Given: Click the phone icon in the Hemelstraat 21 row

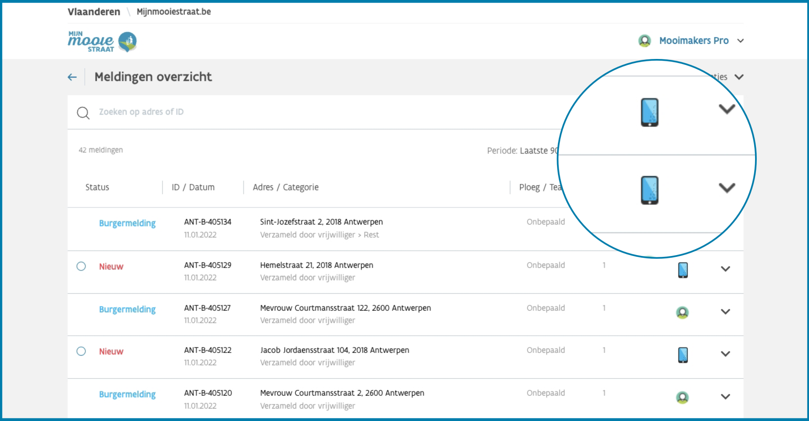Looking at the screenshot, I should [x=683, y=270].
